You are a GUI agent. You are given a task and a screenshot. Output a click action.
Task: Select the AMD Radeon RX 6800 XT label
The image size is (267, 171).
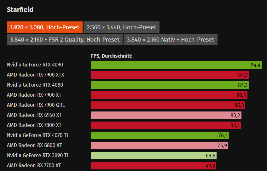34,145
